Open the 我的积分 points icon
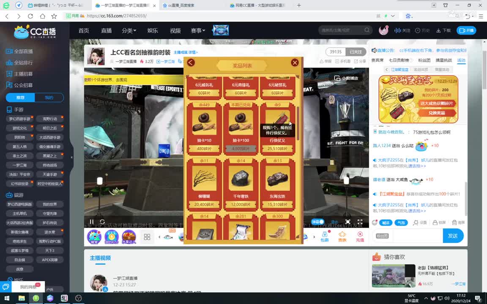 click(111, 237)
